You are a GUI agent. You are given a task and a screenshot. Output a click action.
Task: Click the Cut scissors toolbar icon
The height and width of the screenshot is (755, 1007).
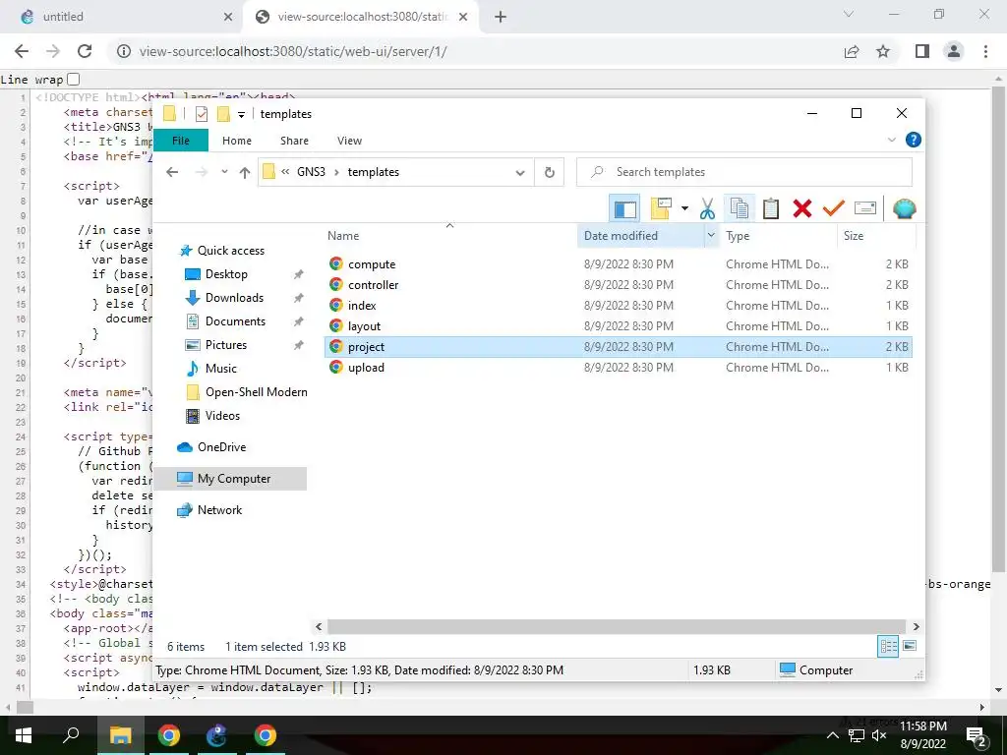coord(707,208)
